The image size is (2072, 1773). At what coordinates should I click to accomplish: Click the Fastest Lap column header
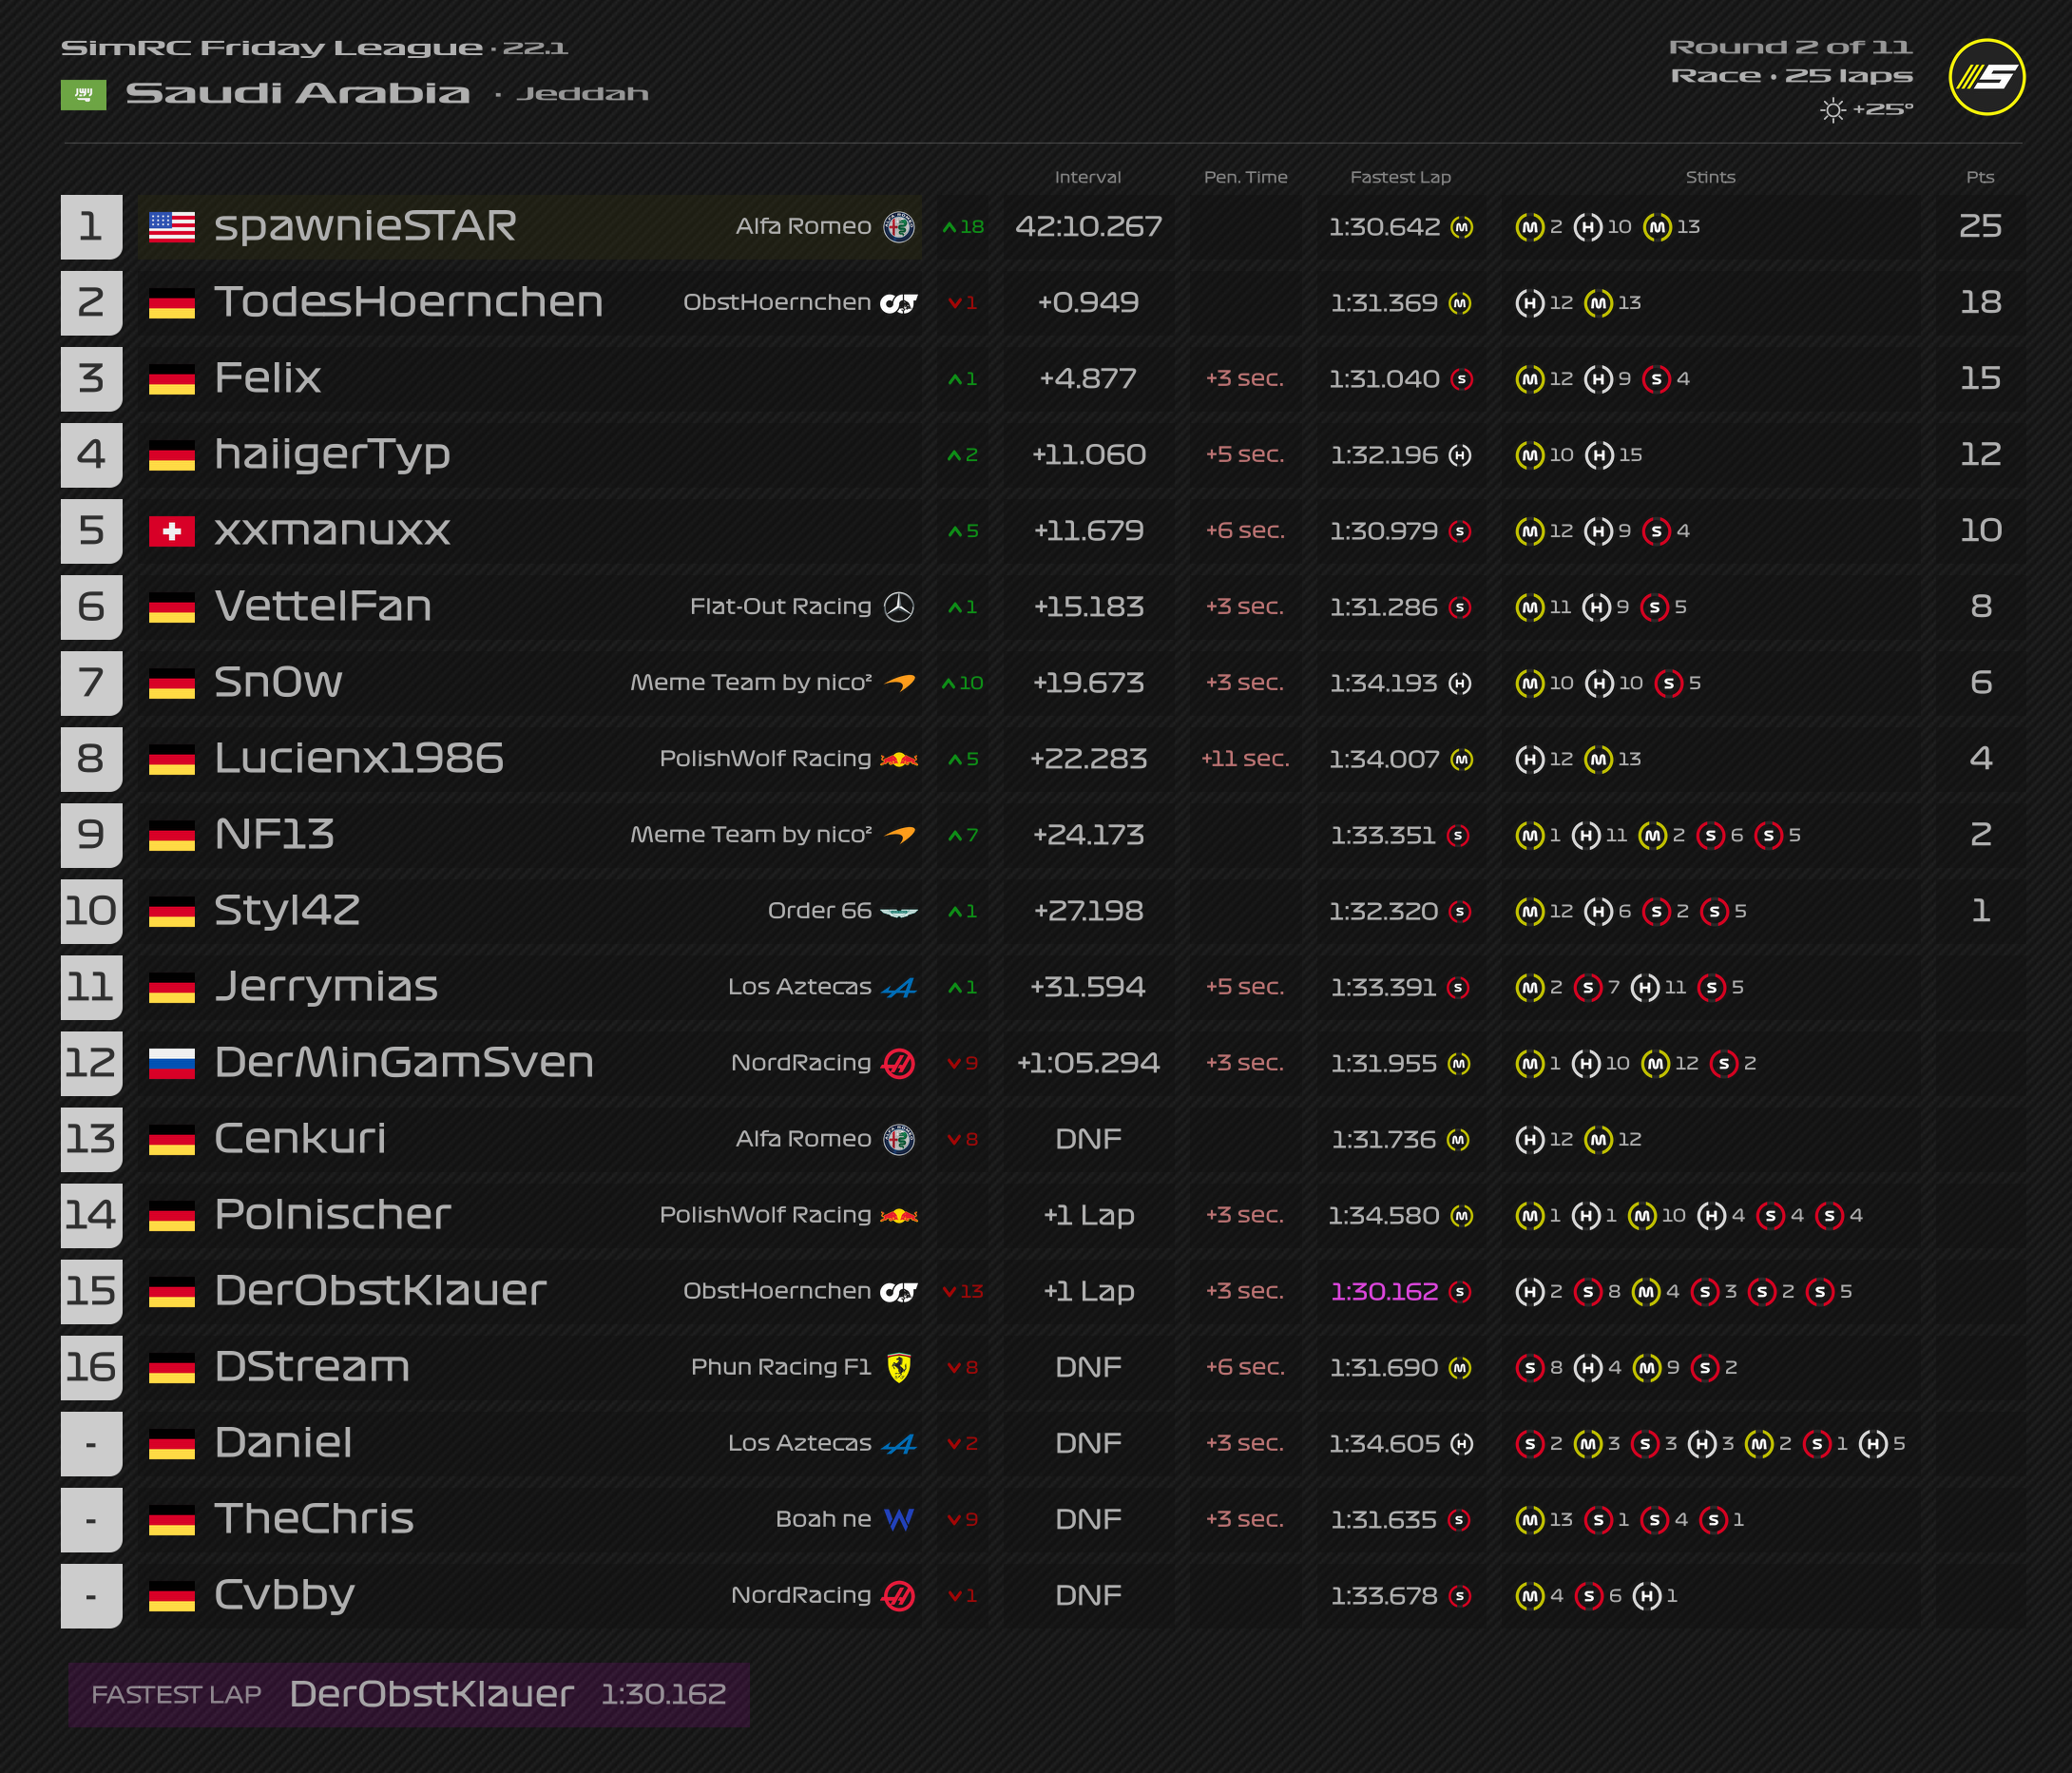pos(1399,177)
